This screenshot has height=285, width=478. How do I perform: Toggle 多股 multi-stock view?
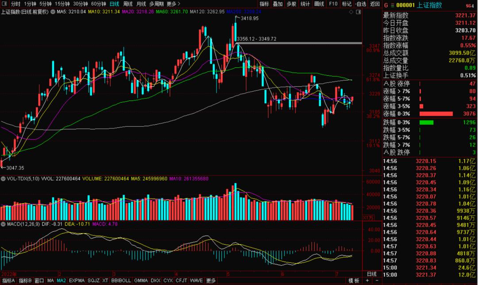pyautogui.click(x=291, y=4)
